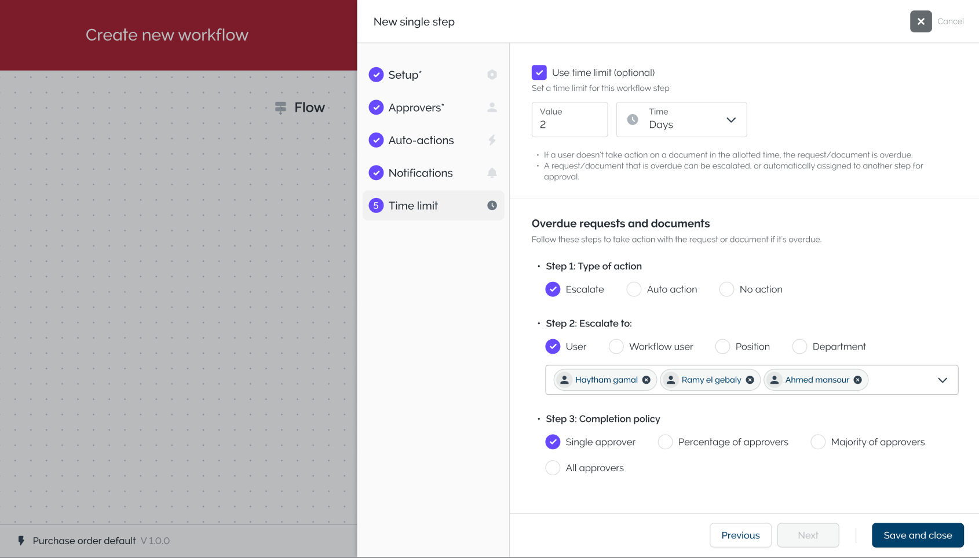
Task: Remove Haytham gamal from escalation users
Action: 646,380
